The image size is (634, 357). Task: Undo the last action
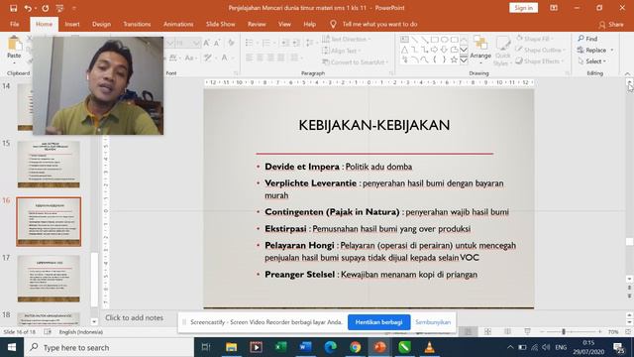[x=28, y=8]
